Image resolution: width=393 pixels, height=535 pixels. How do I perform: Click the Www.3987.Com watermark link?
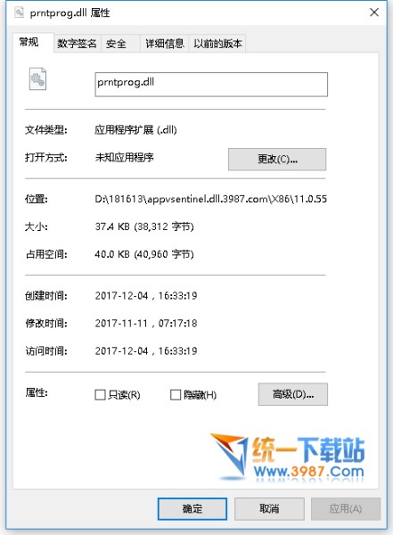pos(308,472)
